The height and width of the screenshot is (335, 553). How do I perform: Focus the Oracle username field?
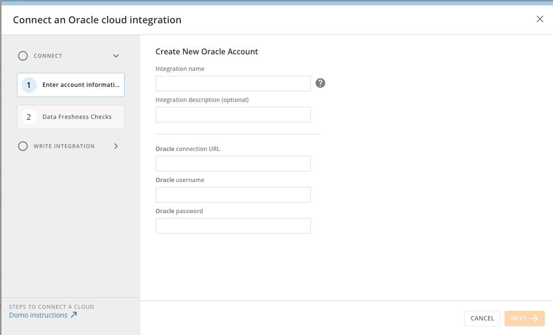click(233, 195)
